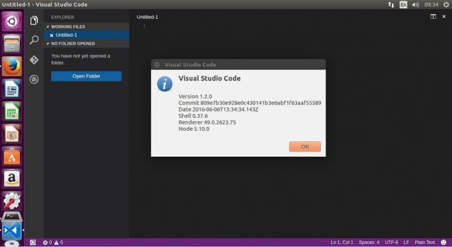
Task: Change encoding via UTF-8 status item
Action: click(x=391, y=242)
